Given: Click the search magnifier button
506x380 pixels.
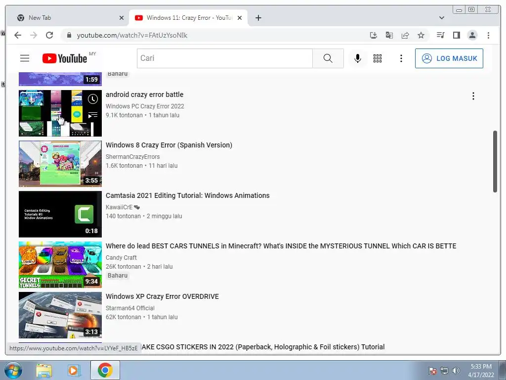Looking at the screenshot, I should click(328, 58).
